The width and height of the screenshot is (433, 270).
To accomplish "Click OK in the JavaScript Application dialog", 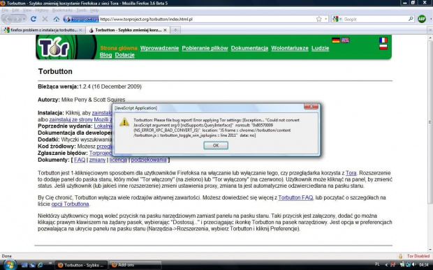I will pos(216,145).
